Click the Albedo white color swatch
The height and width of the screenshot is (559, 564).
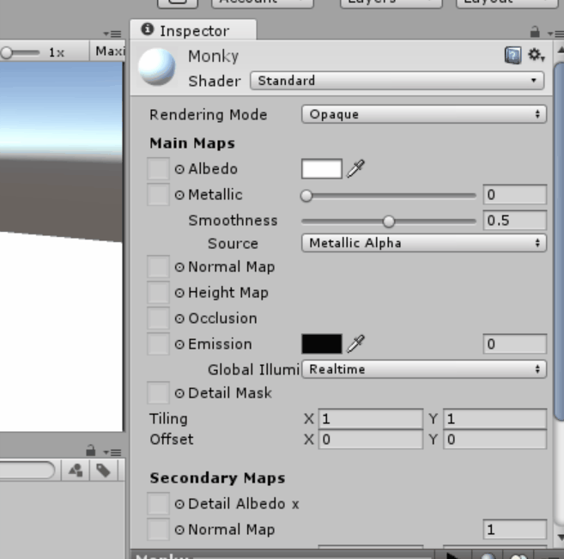point(322,168)
